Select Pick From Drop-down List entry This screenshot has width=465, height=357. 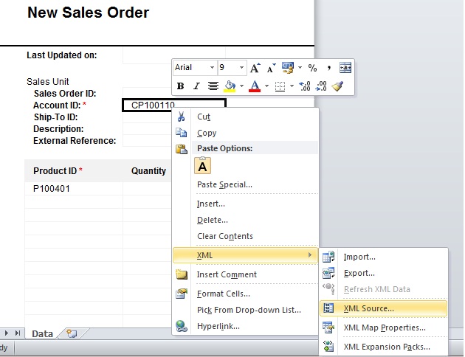pyautogui.click(x=249, y=310)
